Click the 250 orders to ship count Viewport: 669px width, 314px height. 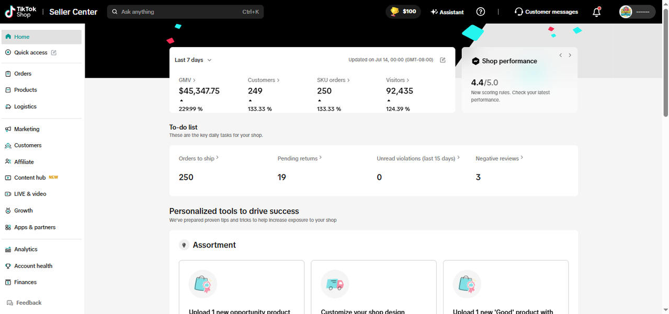click(186, 177)
